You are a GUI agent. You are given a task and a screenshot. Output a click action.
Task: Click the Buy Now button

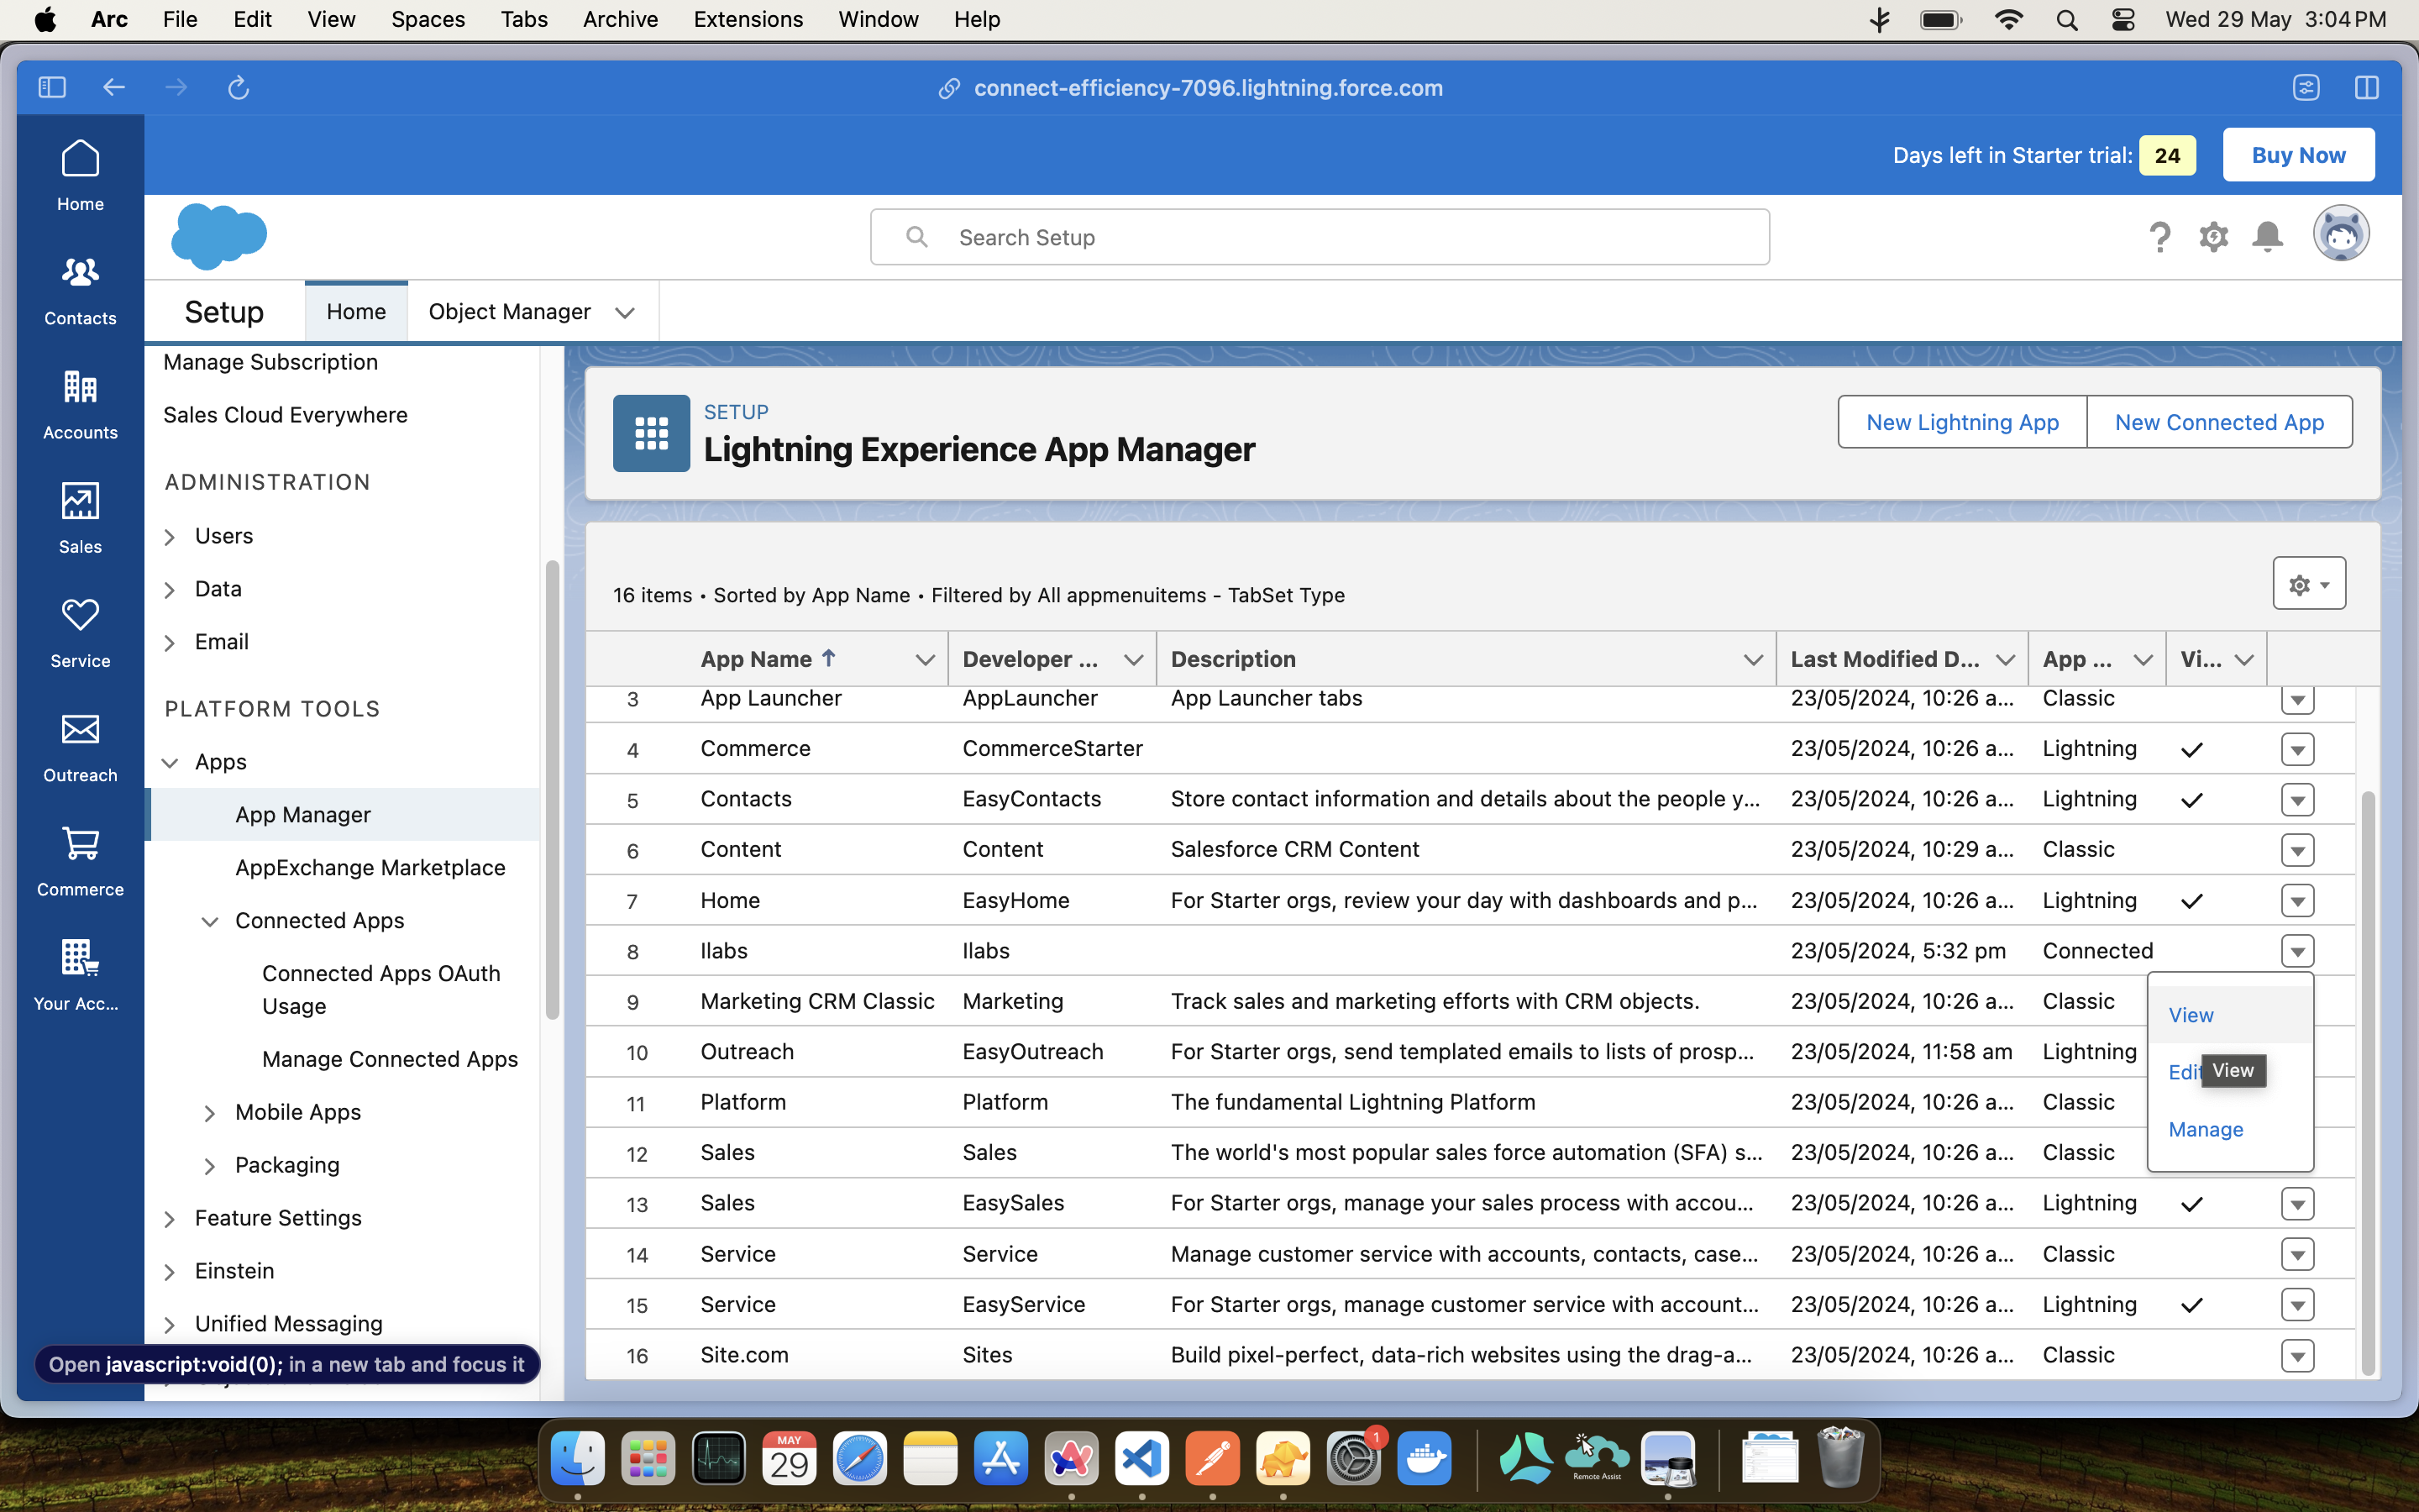(2297, 155)
